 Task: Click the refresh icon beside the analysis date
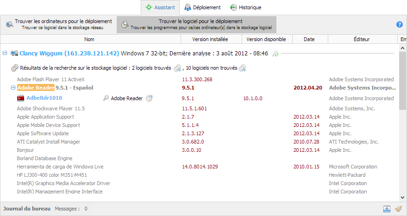pos(275,54)
